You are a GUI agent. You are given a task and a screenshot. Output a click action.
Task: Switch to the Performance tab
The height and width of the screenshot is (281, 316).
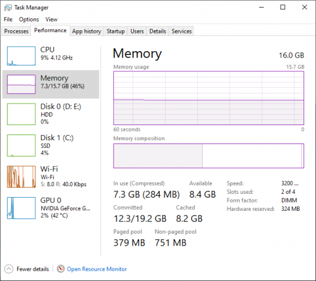[51, 30]
